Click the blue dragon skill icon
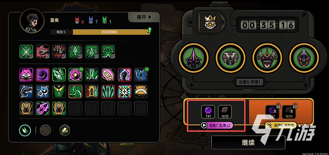This screenshot has width=329, height=155. click(141, 75)
